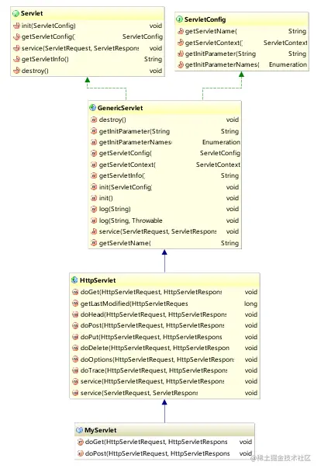
Task: Select getServletInfo() in Servlet interface
Action: click(88, 59)
